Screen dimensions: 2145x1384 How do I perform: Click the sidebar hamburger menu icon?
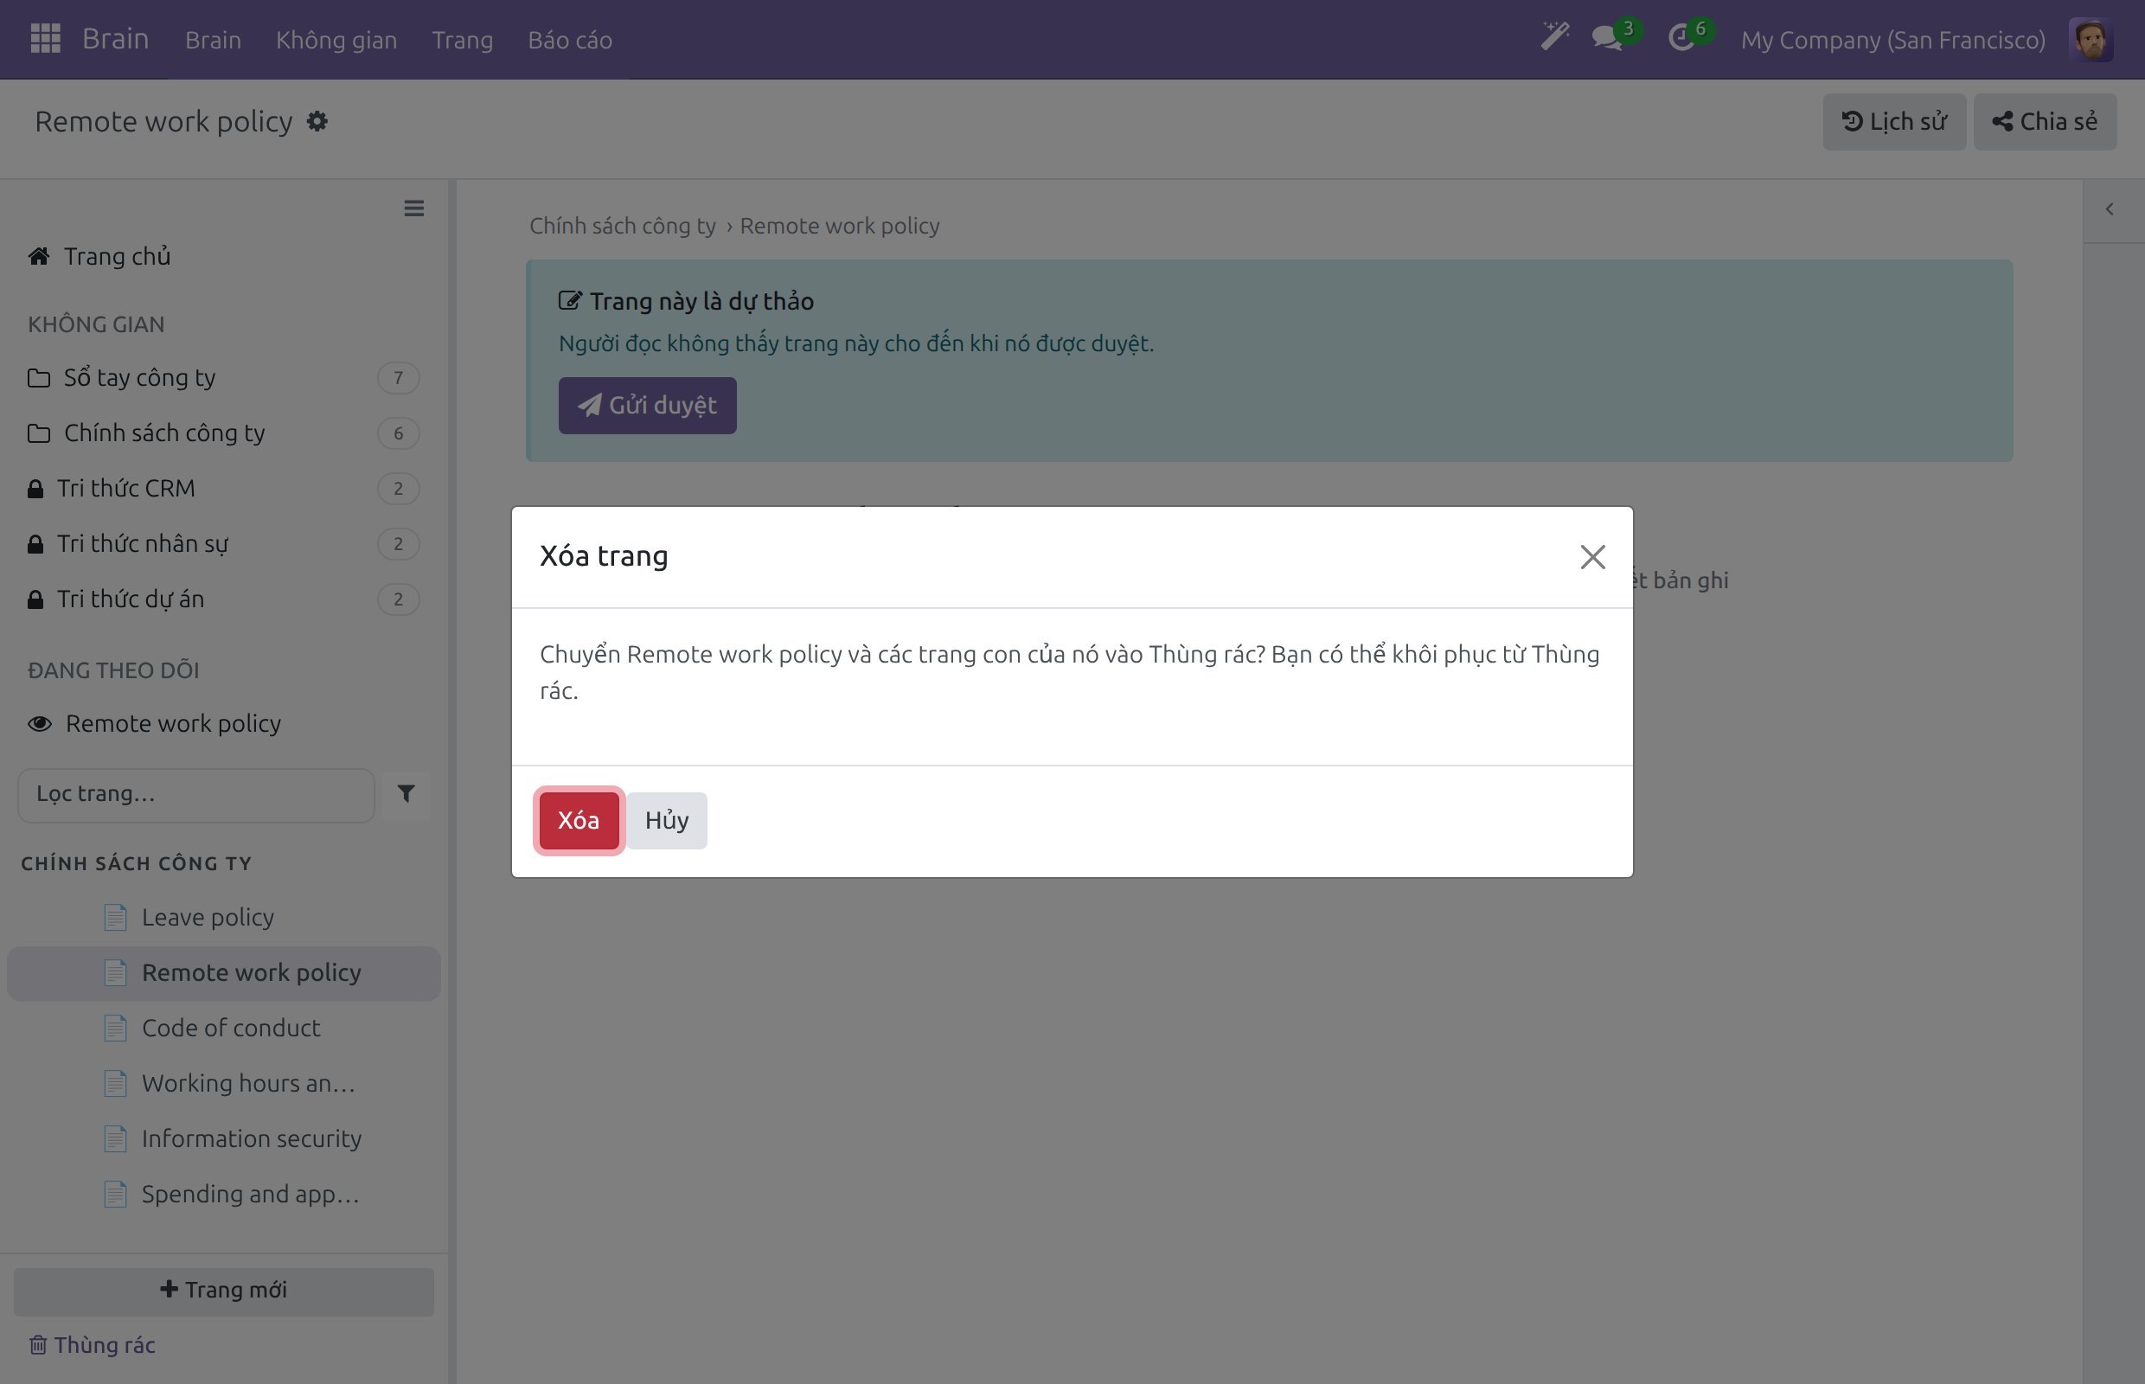click(x=413, y=208)
